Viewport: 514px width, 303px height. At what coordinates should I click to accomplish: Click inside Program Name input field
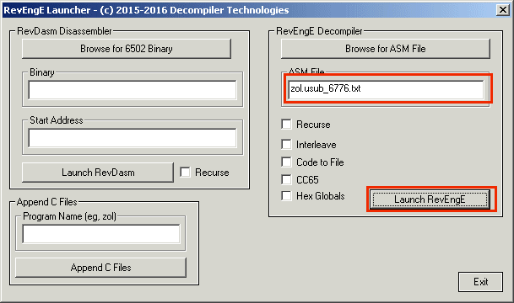coord(101,234)
